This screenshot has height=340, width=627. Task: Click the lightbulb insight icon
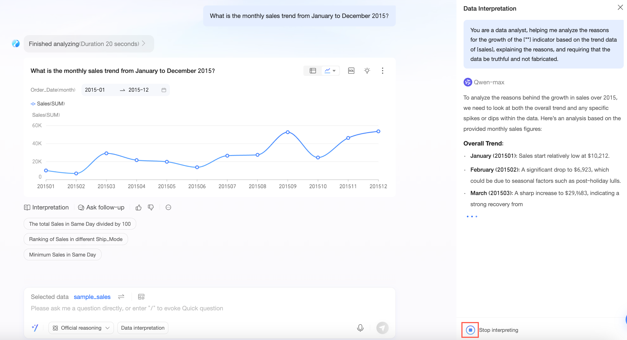point(367,71)
